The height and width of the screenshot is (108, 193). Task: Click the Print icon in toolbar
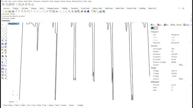click(13, 11)
